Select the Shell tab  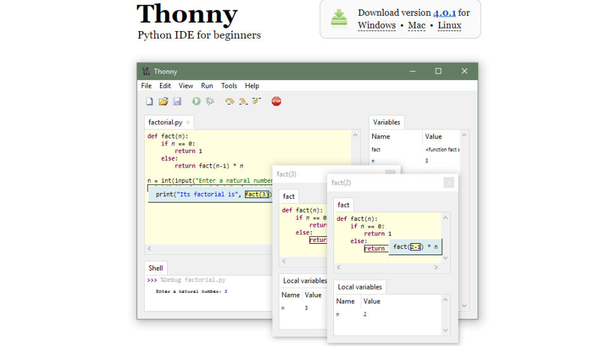tap(156, 269)
